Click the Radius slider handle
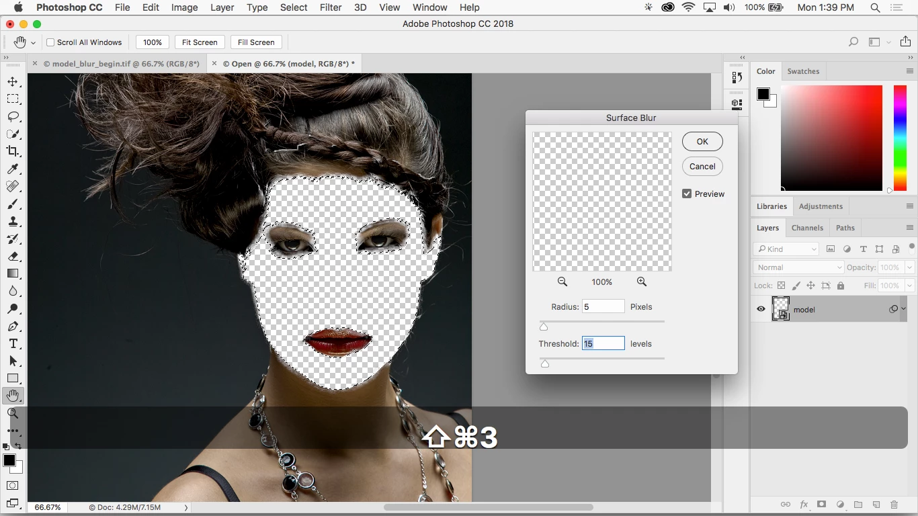 pyautogui.click(x=544, y=327)
